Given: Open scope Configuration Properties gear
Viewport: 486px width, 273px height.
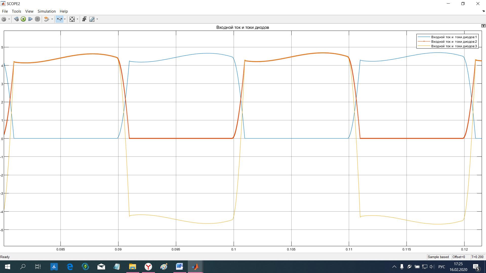Looking at the screenshot, I should (4, 19).
